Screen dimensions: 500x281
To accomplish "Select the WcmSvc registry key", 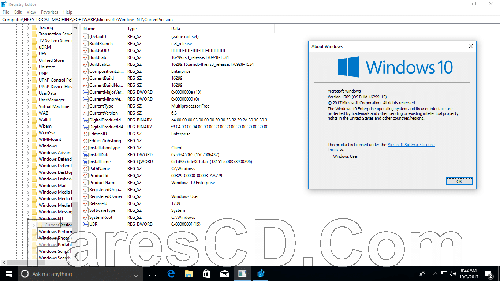I will coord(47,133).
